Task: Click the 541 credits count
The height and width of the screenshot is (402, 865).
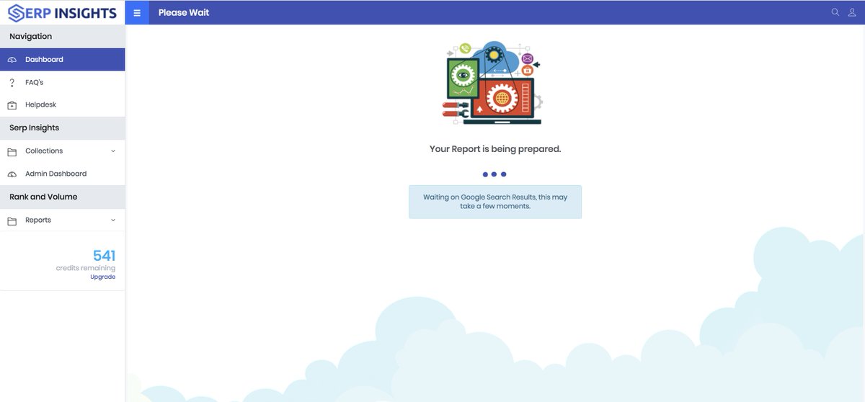Action: pyautogui.click(x=104, y=256)
